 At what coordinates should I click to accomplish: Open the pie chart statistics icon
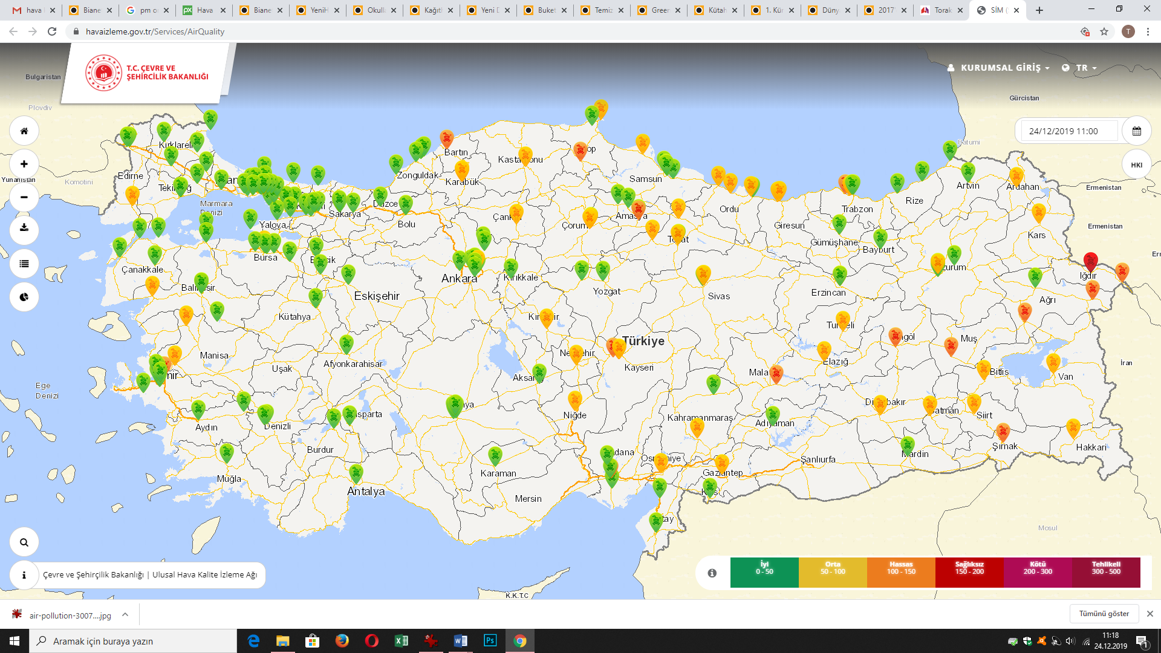click(x=24, y=297)
